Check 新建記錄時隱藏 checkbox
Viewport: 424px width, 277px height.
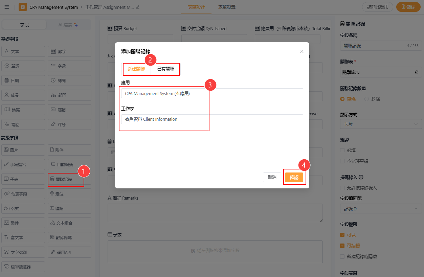pos(342,257)
